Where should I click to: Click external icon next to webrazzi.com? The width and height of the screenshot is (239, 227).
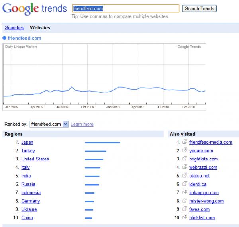[x=185, y=167]
